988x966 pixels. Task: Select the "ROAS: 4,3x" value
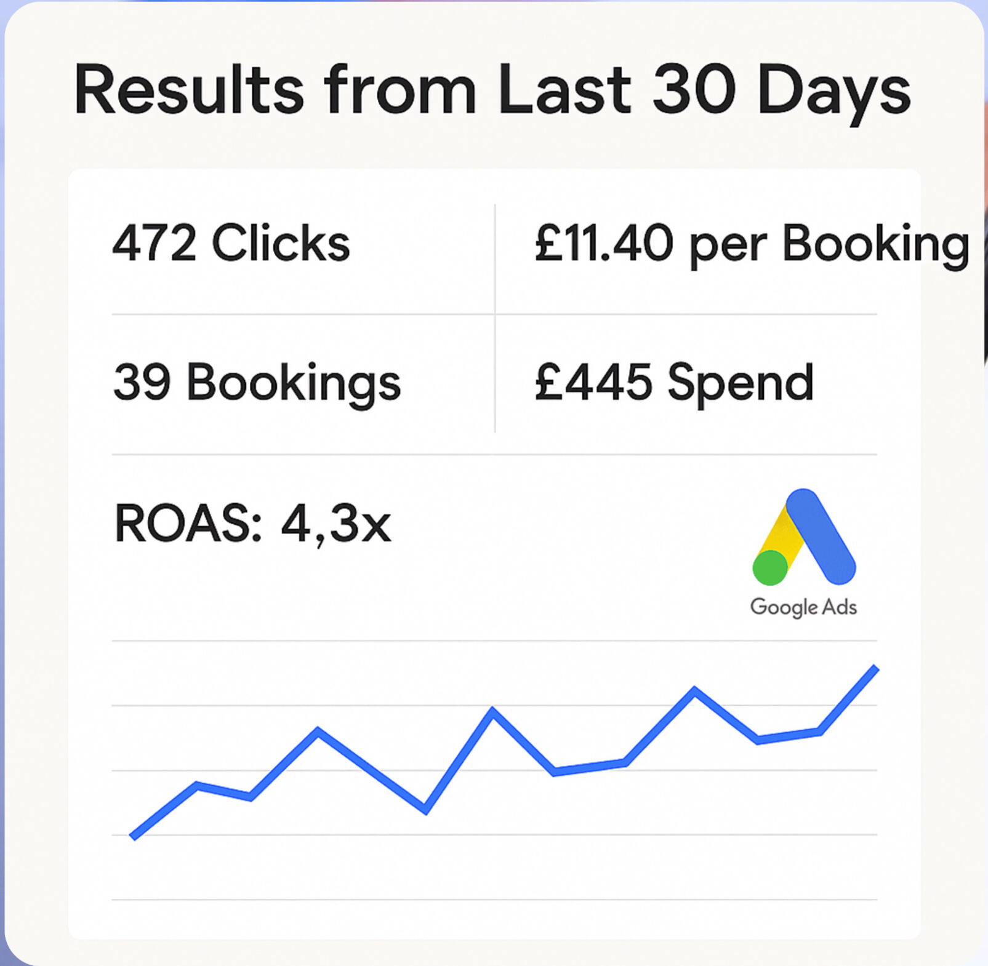click(252, 524)
